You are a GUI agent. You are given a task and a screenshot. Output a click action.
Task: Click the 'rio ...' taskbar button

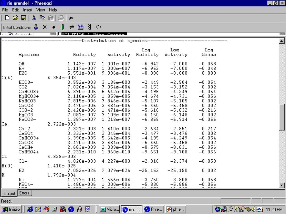(131, 210)
